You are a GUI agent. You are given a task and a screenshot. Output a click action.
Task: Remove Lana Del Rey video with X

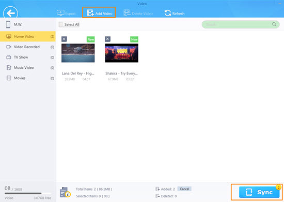pyautogui.click(x=64, y=39)
